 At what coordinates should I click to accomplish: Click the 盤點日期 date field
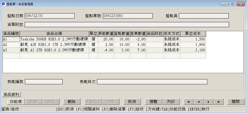click(x=50, y=16)
